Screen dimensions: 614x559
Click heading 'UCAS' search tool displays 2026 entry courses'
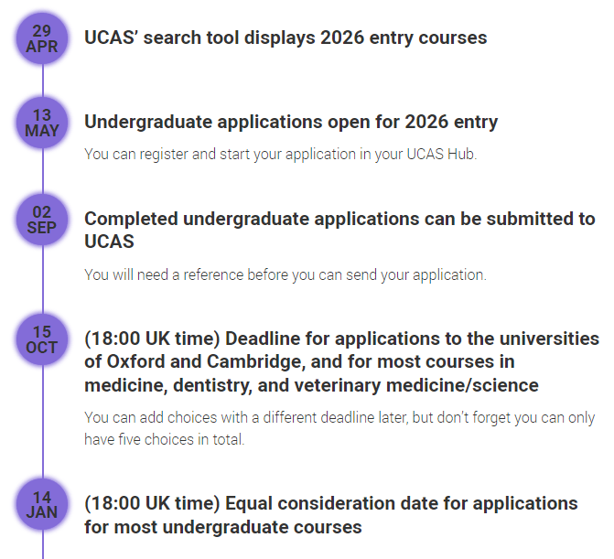[x=285, y=38]
